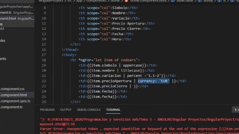The height and width of the screenshot is (134, 239).
Task: Click the percent :'1.1-2' pipe text
Action: click(x=144, y=76)
